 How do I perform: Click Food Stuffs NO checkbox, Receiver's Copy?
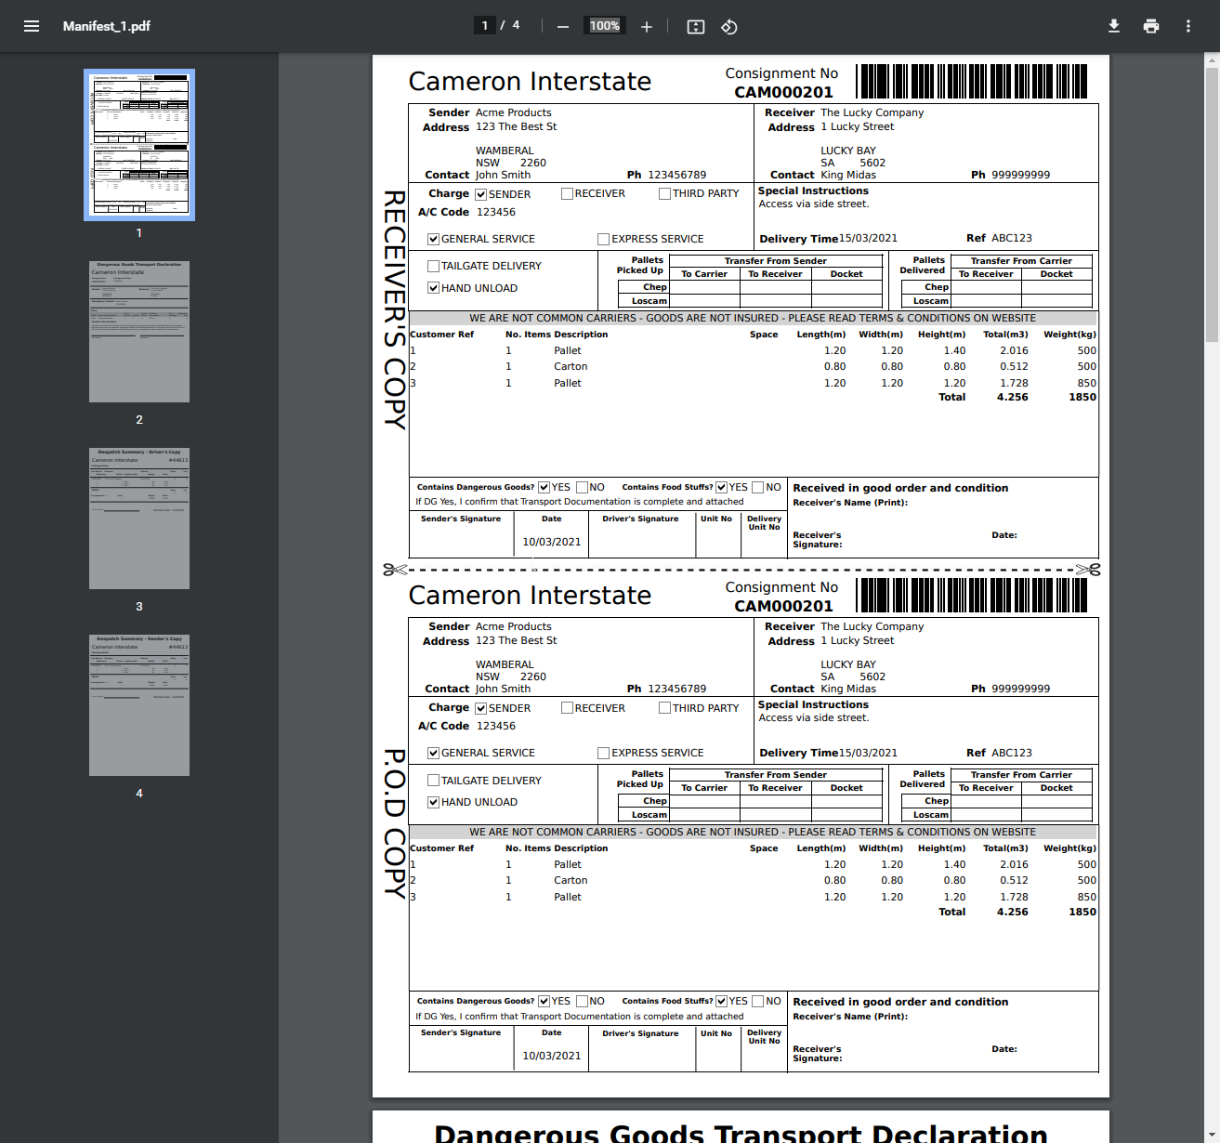coord(757,487)
